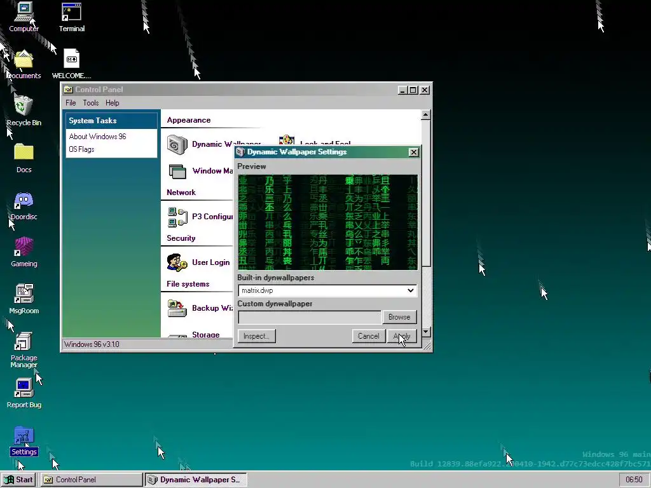
Task: Click the Control Panel title bar icon
Action: (x=68, y=90)
